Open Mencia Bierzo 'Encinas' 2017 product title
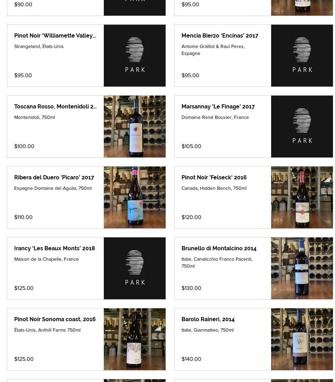This screenshot has height=382, width=335. [220, 35]
